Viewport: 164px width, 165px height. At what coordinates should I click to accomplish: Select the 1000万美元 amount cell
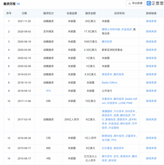[x=90, y=42]
